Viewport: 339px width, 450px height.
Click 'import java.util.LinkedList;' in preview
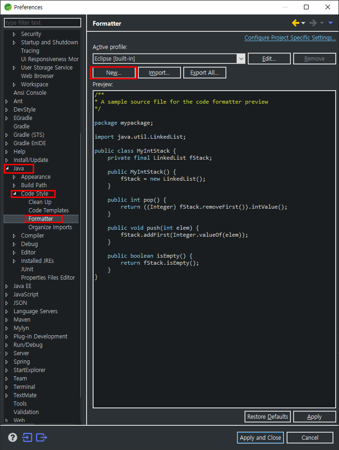pos(140,137)
